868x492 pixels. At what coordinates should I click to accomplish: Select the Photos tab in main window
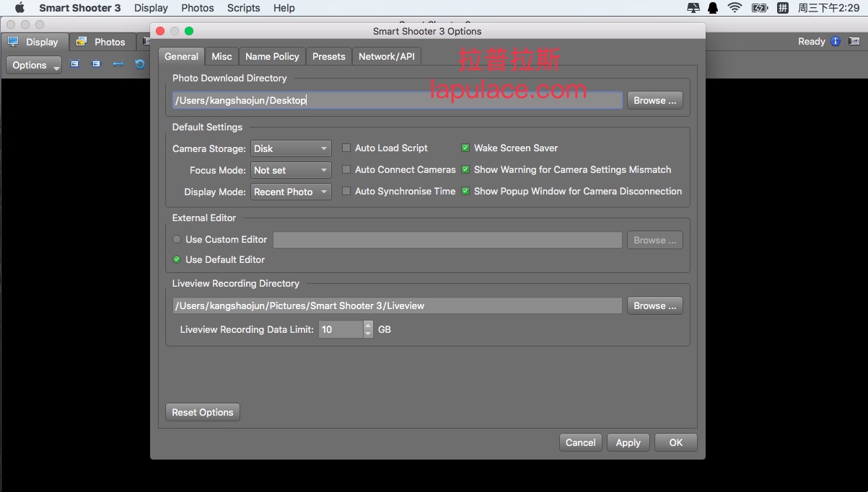click(x=102, y=42)
